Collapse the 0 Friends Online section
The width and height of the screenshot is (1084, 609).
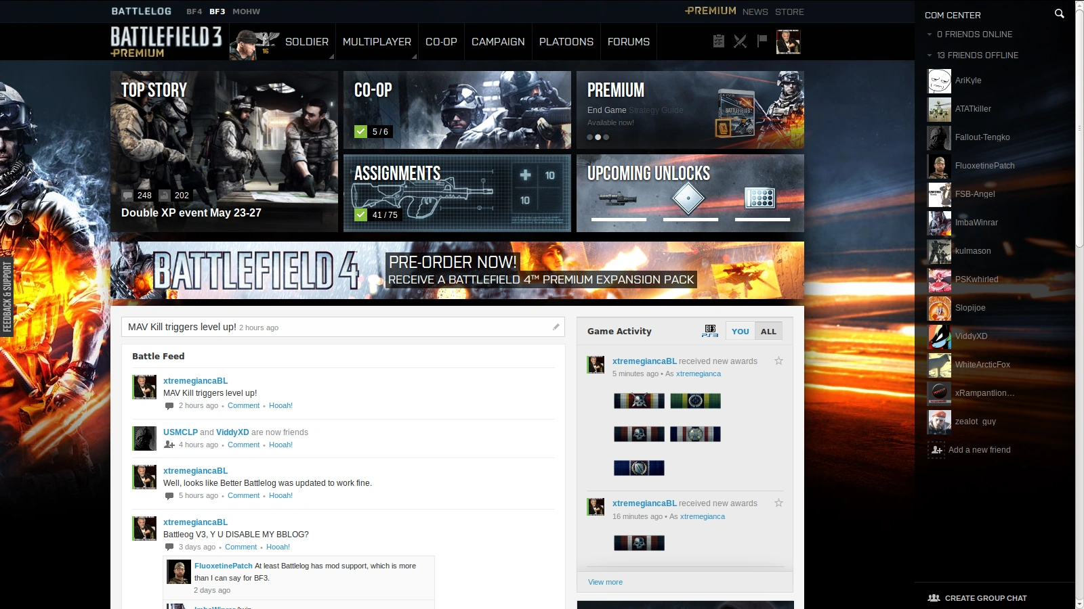click(928, 35)
